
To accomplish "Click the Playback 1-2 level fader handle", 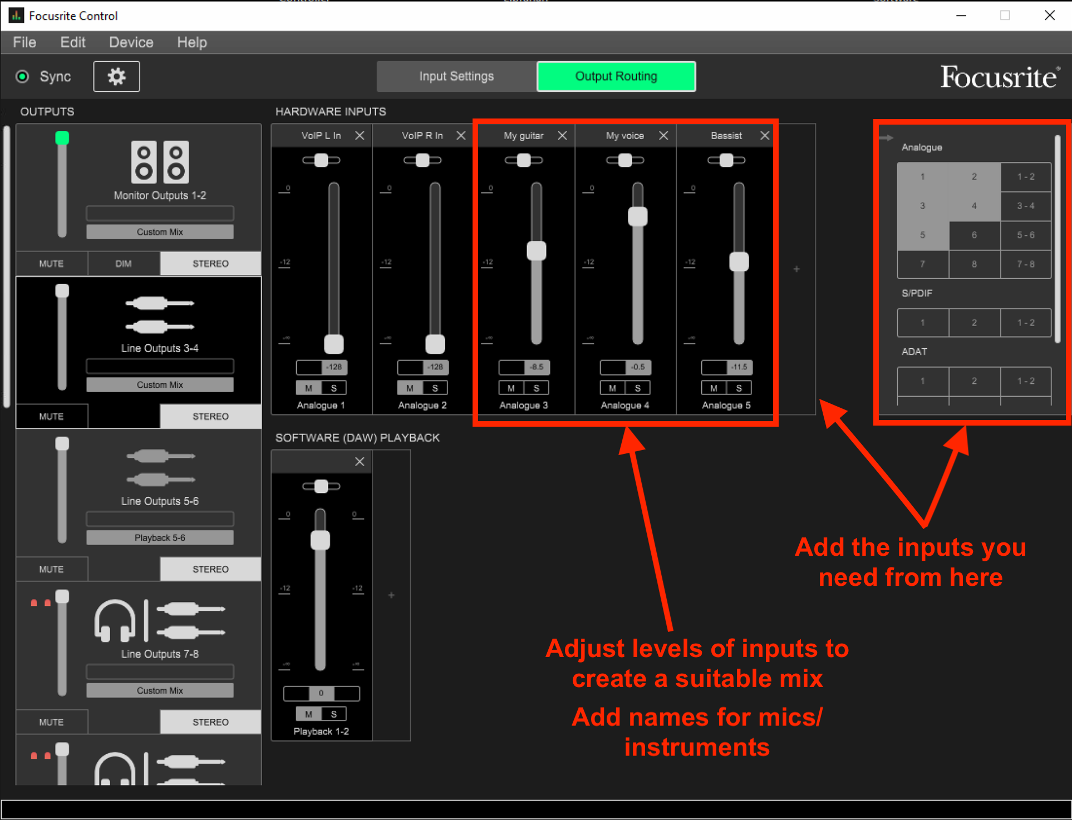I will (320, 540).
